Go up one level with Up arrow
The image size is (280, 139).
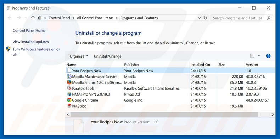pyautogui.click(x=33, y=18)
